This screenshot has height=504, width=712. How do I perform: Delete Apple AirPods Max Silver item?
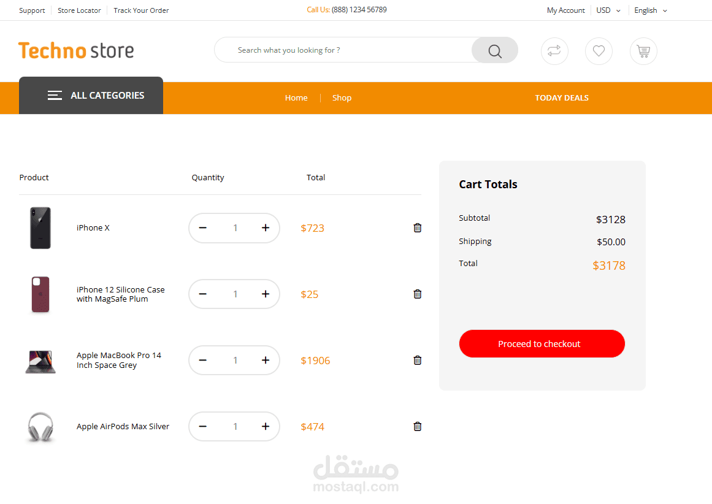(417, 426)
